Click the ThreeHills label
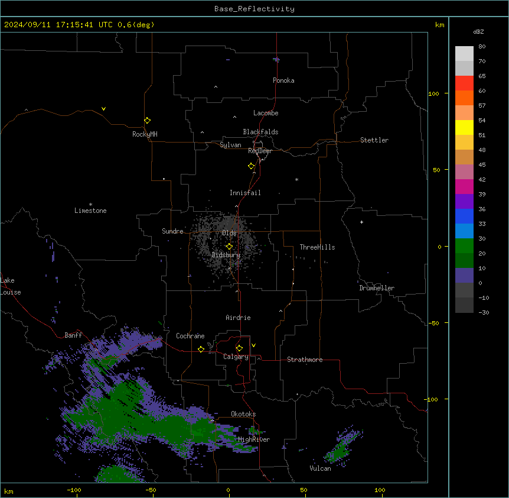This screenshot has width=509, height=498. 317,247
